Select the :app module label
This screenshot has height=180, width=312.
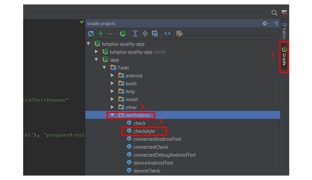pyautogui.click(x=115, y=60)
